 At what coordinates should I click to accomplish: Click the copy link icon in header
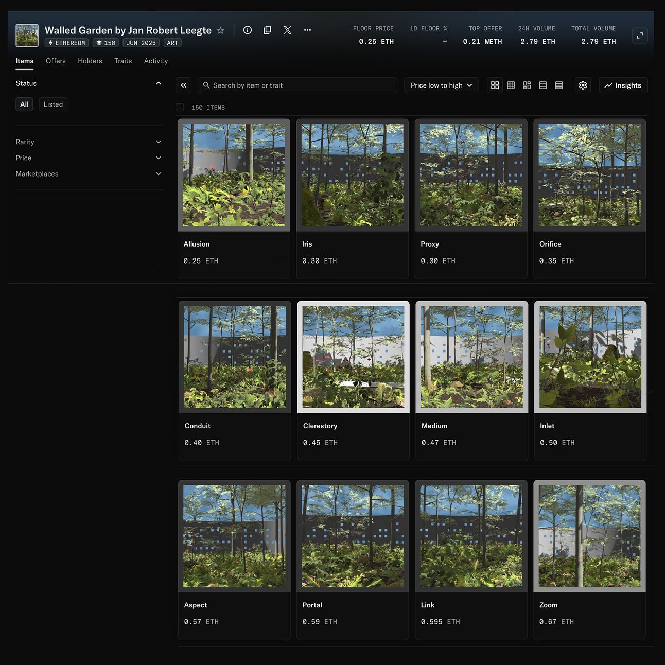267,30
